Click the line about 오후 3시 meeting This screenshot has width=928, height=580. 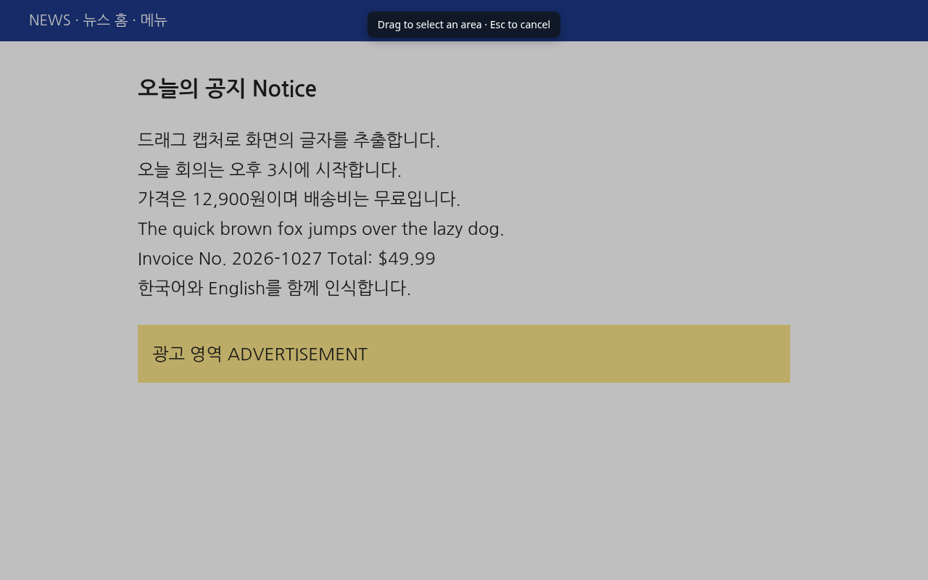click(x=270, y=169)
